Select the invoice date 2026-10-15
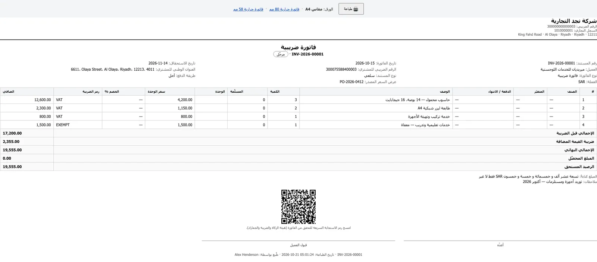Image resolution: width=597 pixels, height=262 pixels. pyautogui.click(x=365, y=64)
